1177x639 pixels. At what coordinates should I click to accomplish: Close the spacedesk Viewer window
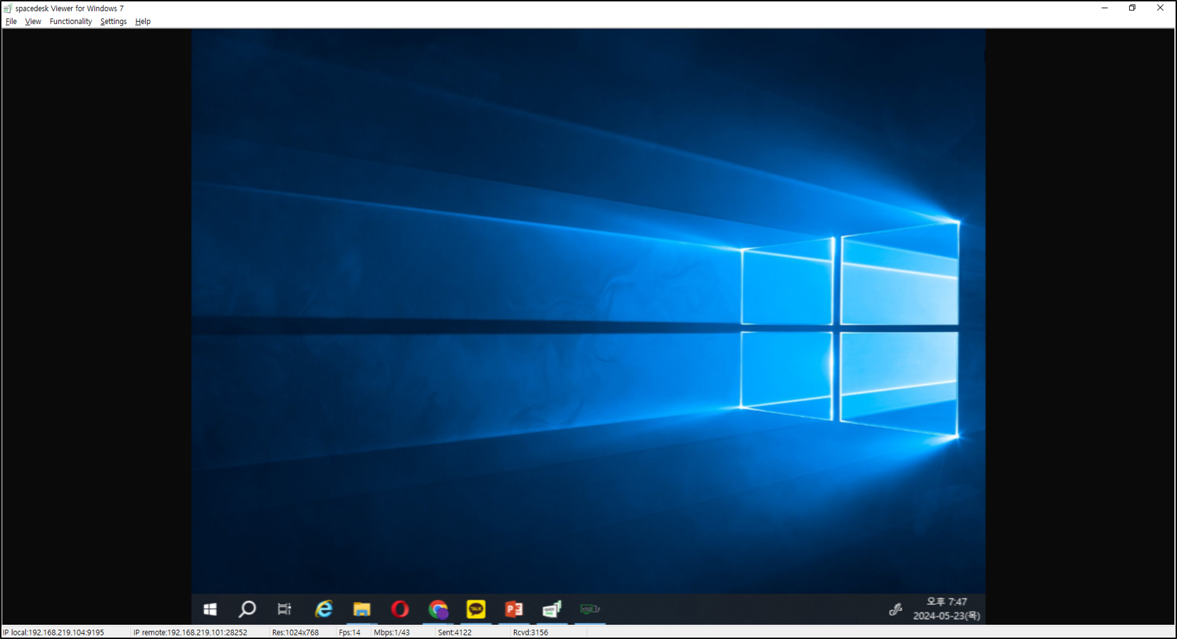[1160, 8]
